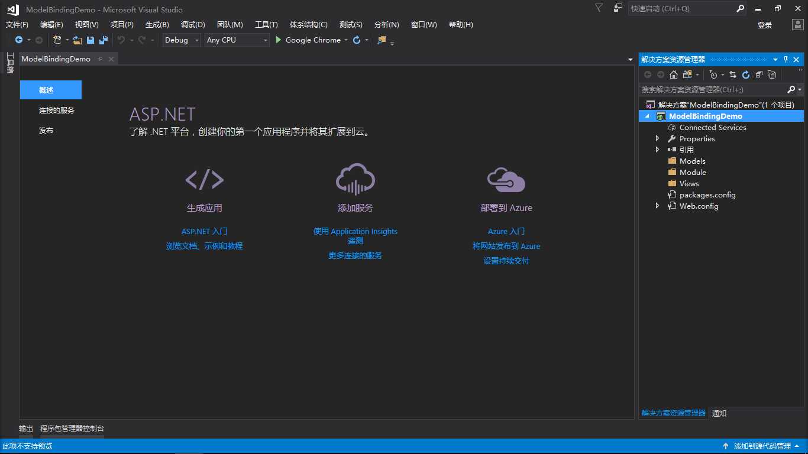Expand the Properties node
Screen dimensions: 808x454
click(x=657, y=138)
